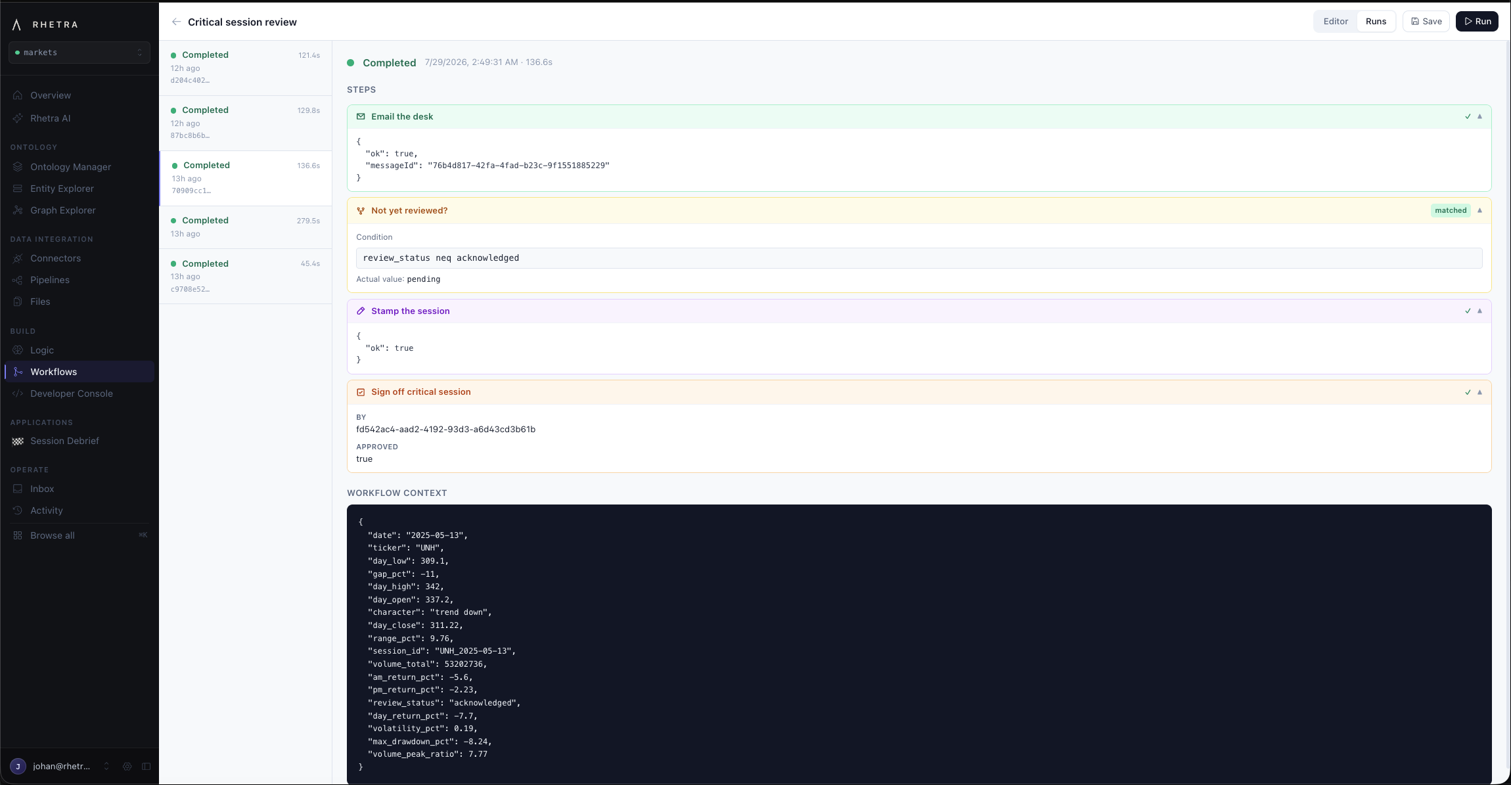Screen dimensions: 1511x785
Task: Click the user avatar J
Action: [x=18, y=766]
